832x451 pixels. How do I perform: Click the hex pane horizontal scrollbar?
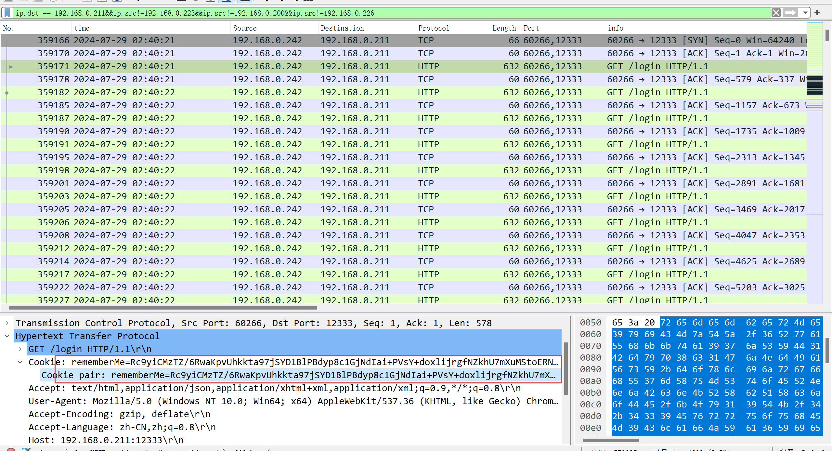[x=611, y=440]
